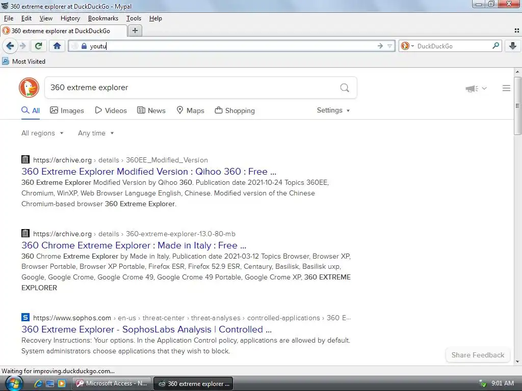
Task: Click the 360 extreme explorer taskbar button
Action: click(193, 383)
